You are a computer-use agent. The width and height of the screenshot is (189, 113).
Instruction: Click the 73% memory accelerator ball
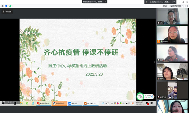(x=140, y=96)
